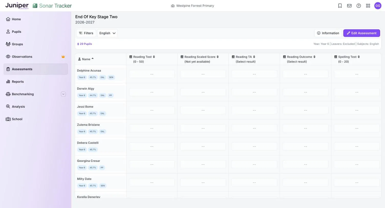Open Groups in sidebar
This screenshot has height=208, width=385.
[x=36, y=44]
